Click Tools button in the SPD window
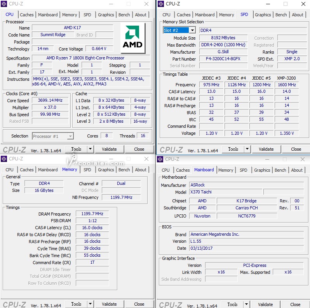The height and width of the screenshot is (308, 310). (x=233, y=149)
